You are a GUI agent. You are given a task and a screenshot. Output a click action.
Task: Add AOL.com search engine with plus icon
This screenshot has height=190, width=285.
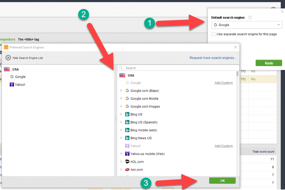[x=121, y=161]
